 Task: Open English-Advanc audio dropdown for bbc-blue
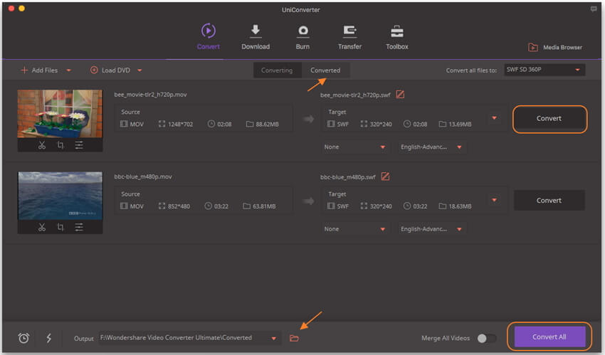(x=431, y=229)
